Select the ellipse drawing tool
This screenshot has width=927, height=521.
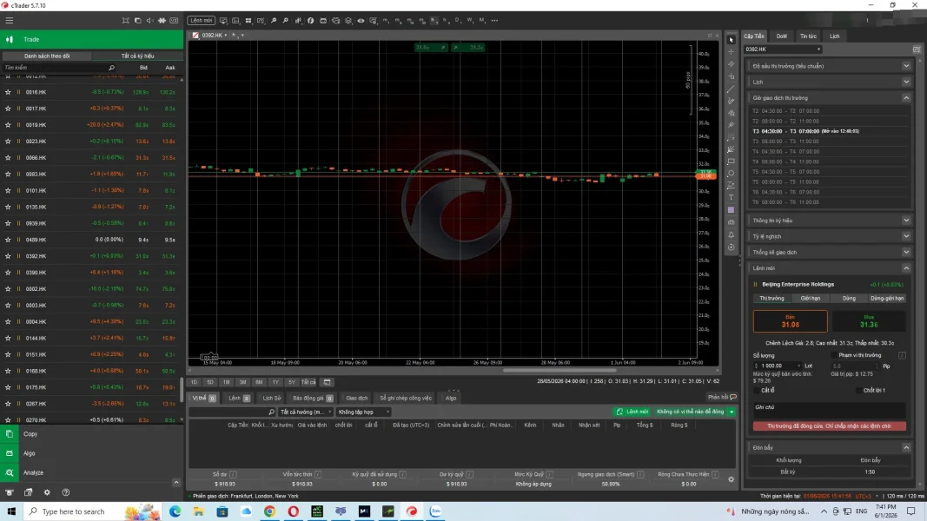(x=732, y=174)
